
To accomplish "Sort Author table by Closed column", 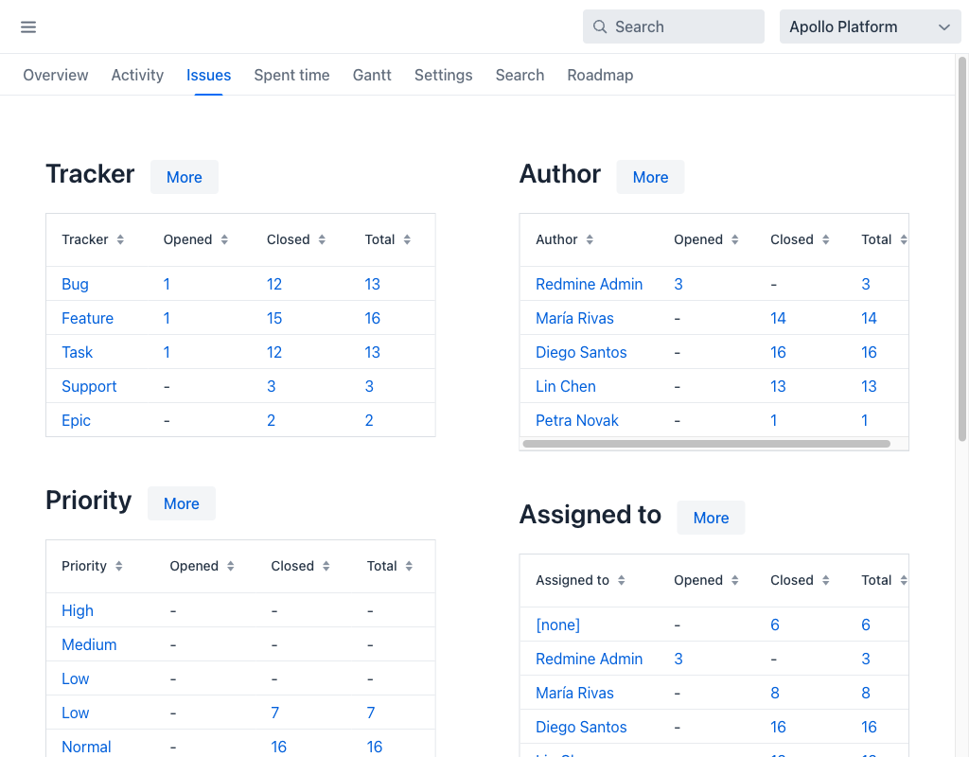I will click(800, 239).
